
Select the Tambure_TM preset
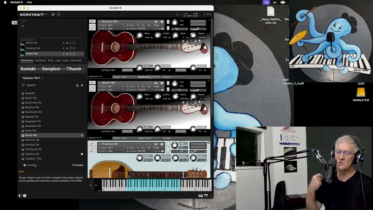click(x=32, y=154)
